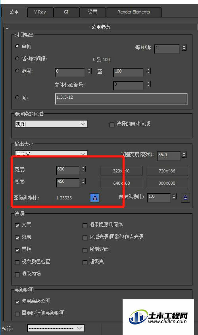Enable 选择的自动区域 checkbox
This screenshot has height=335, width=198.
pyautogui.click(x=111, y=125)
